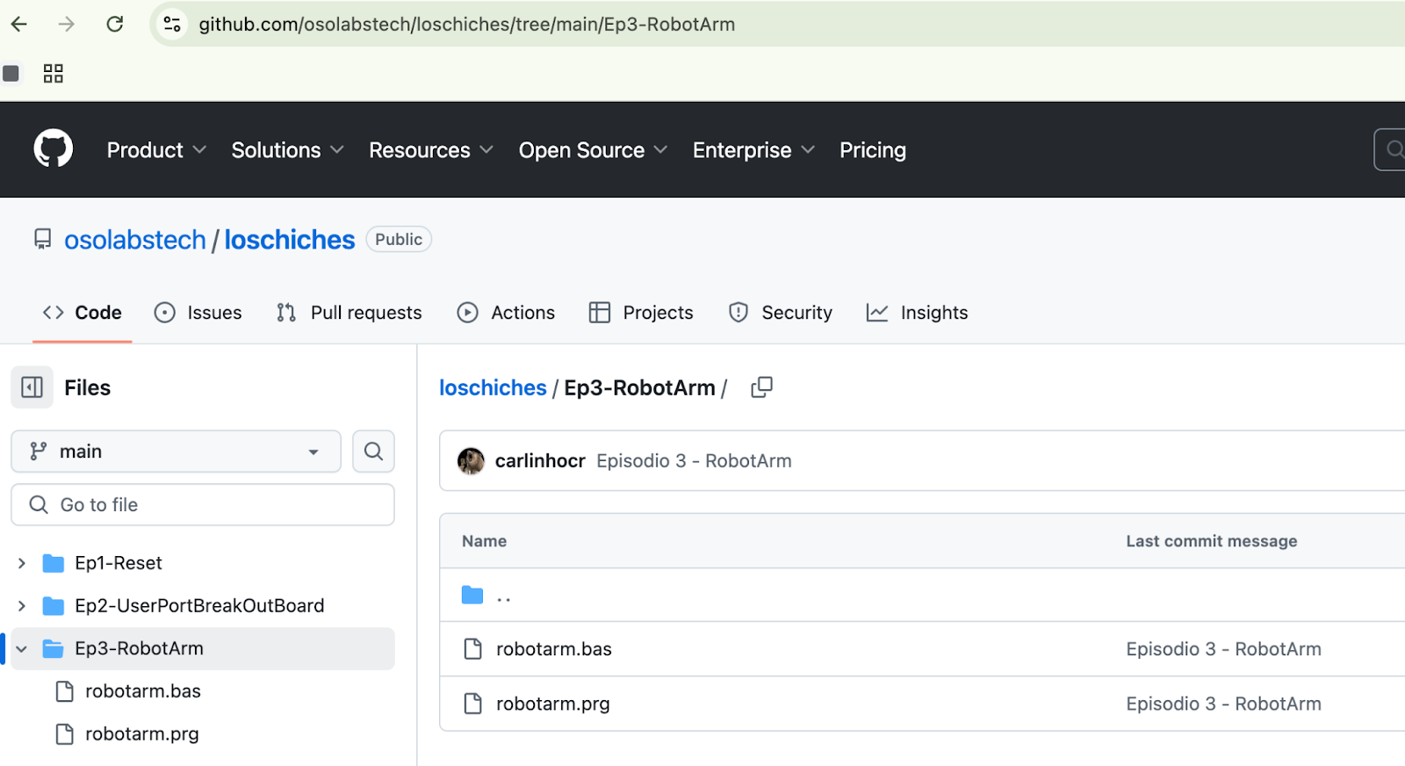Click the parent directory folder icon
Viewport: 1405px width, 766px height.
(x=472, y=596)
